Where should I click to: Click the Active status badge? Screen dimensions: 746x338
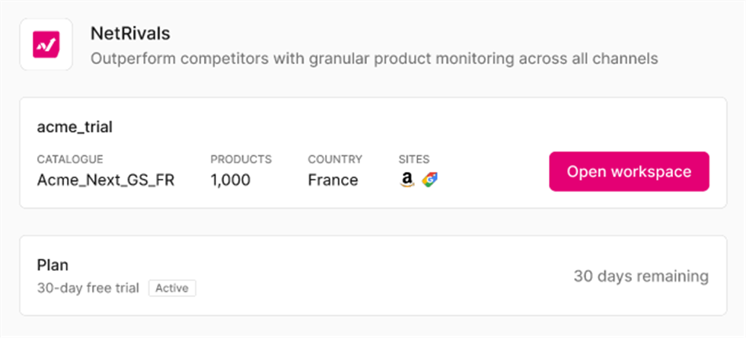172,289
